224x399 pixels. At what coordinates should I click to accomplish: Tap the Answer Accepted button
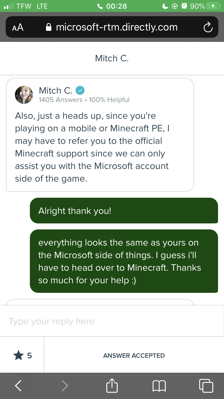pos(134,355)
